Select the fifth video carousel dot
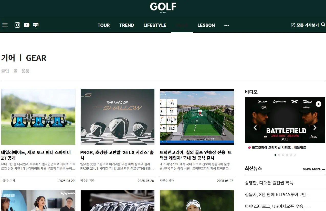326x211 pixels. 291,155
